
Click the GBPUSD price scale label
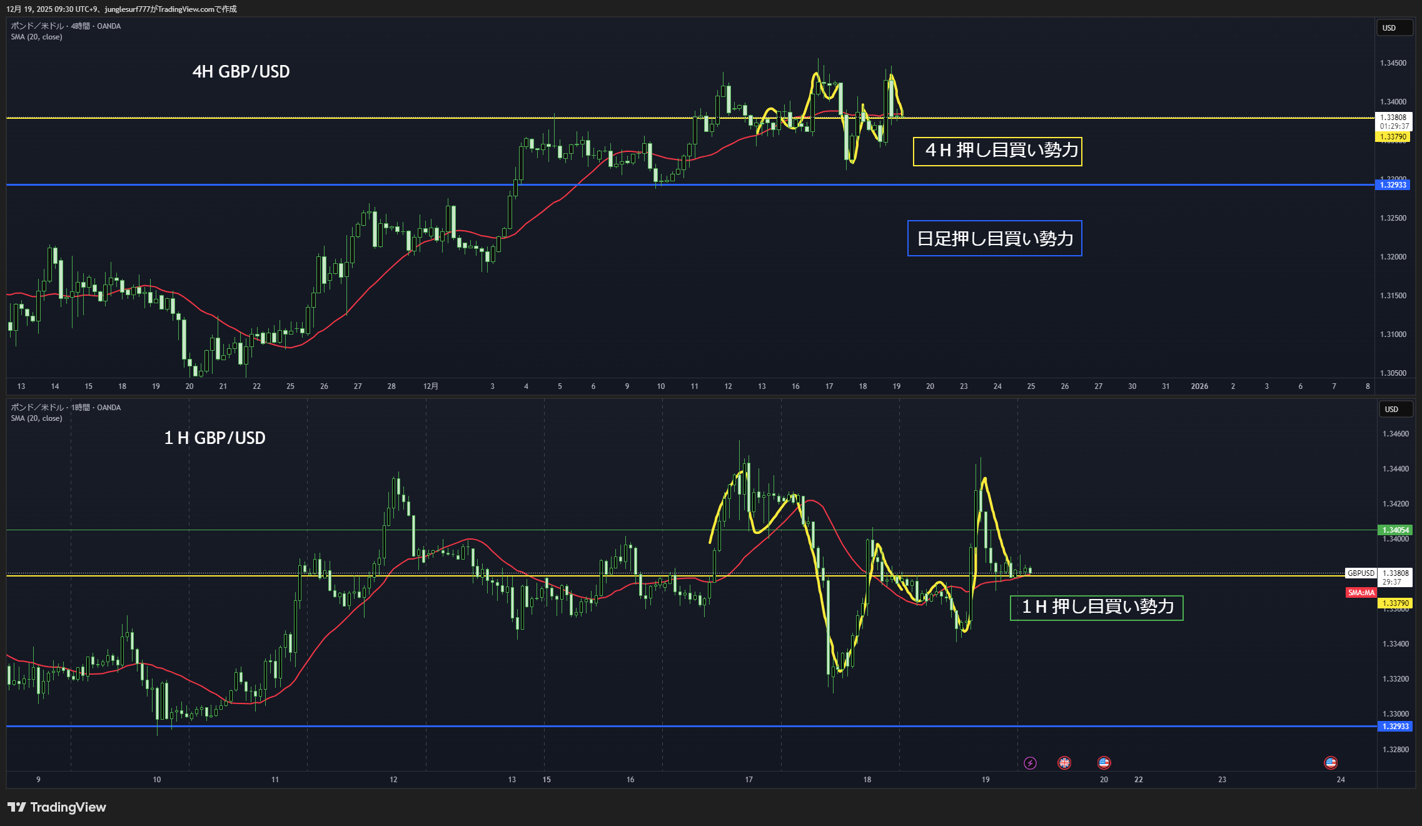point(1361,573)
